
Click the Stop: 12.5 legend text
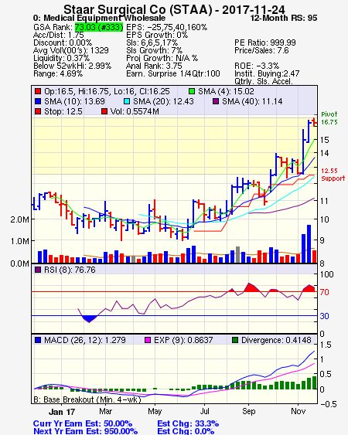click(x=63, y=111)
